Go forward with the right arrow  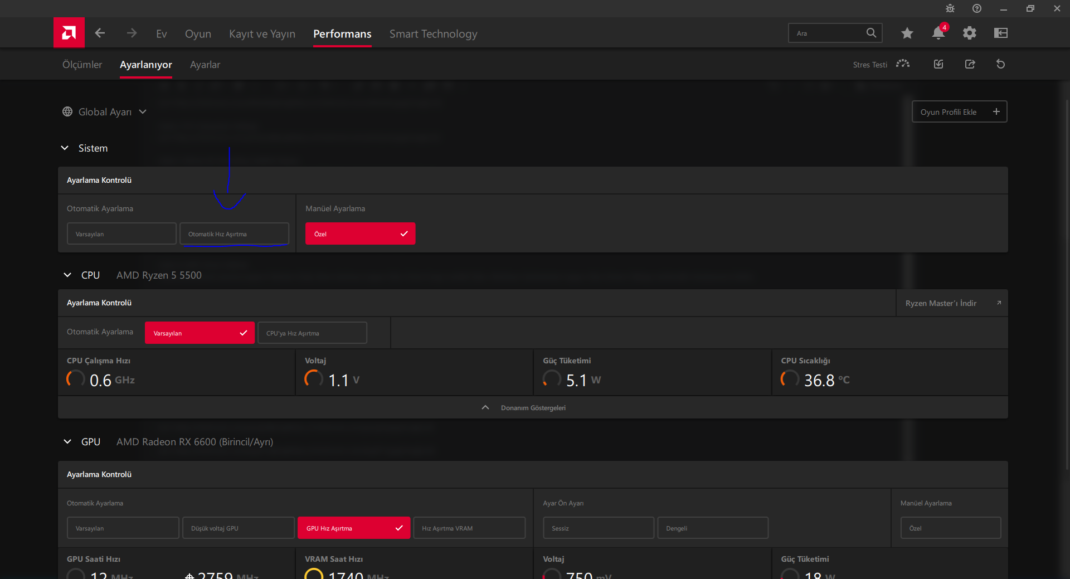[132, 33]
